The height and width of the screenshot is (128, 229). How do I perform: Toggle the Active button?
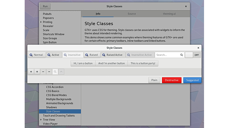click(54, 55)
